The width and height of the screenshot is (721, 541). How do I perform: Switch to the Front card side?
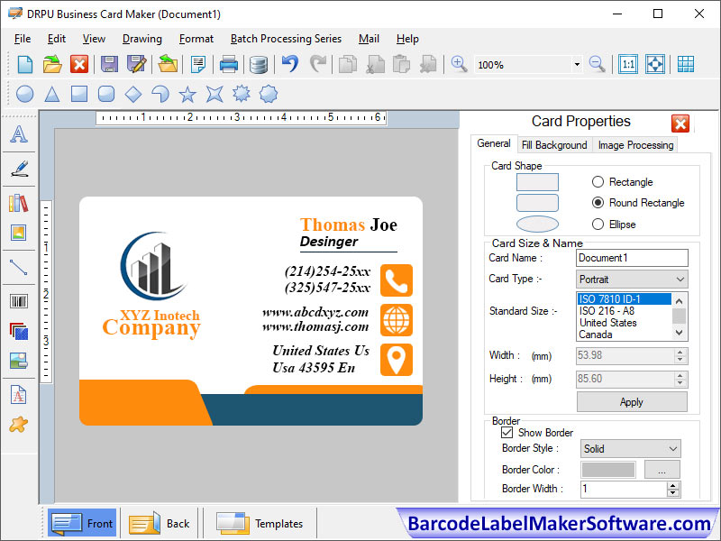coord(82,523)
